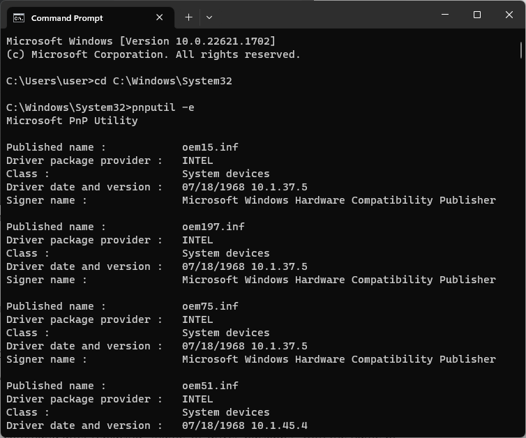526x438 pixels.
Task: Click the oem15.inf published name
Action: coord(210,147)
